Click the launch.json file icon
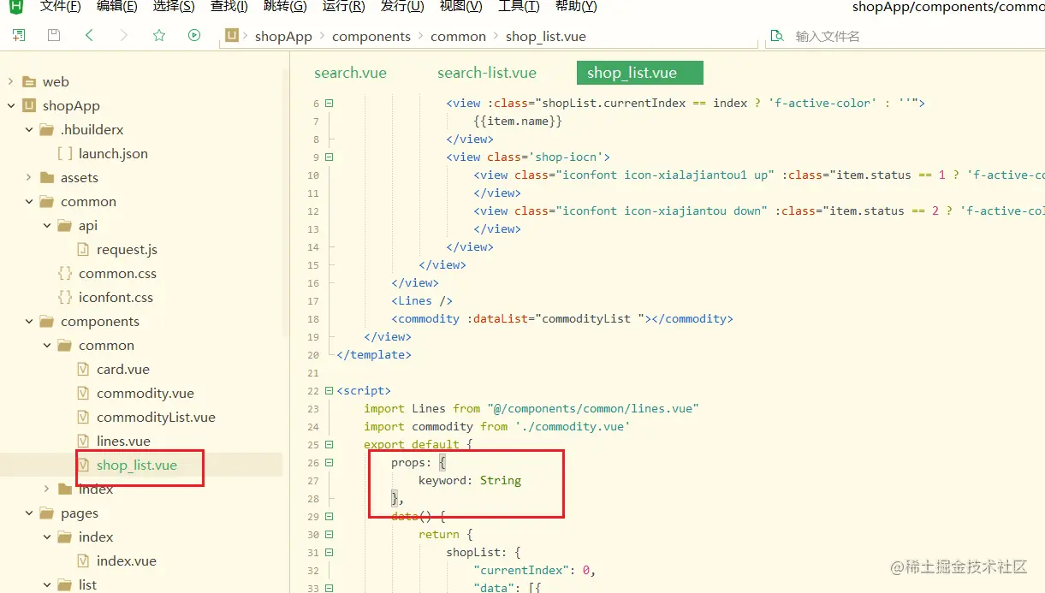 pos(64,153)
